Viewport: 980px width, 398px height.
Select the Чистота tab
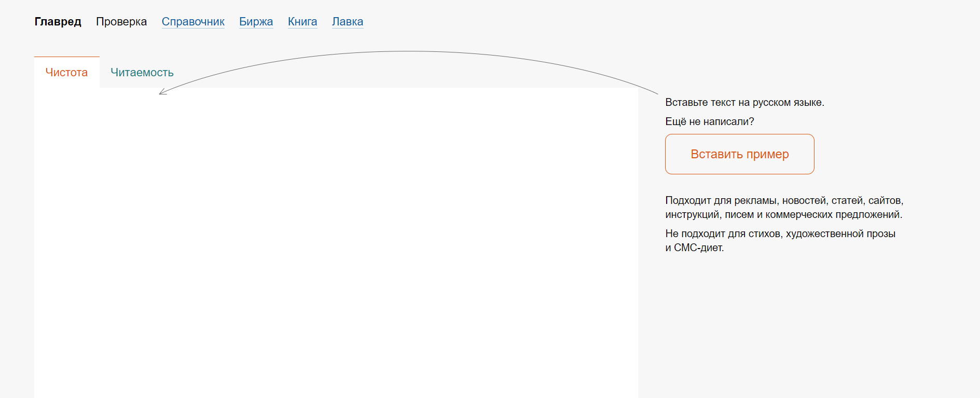67,73
